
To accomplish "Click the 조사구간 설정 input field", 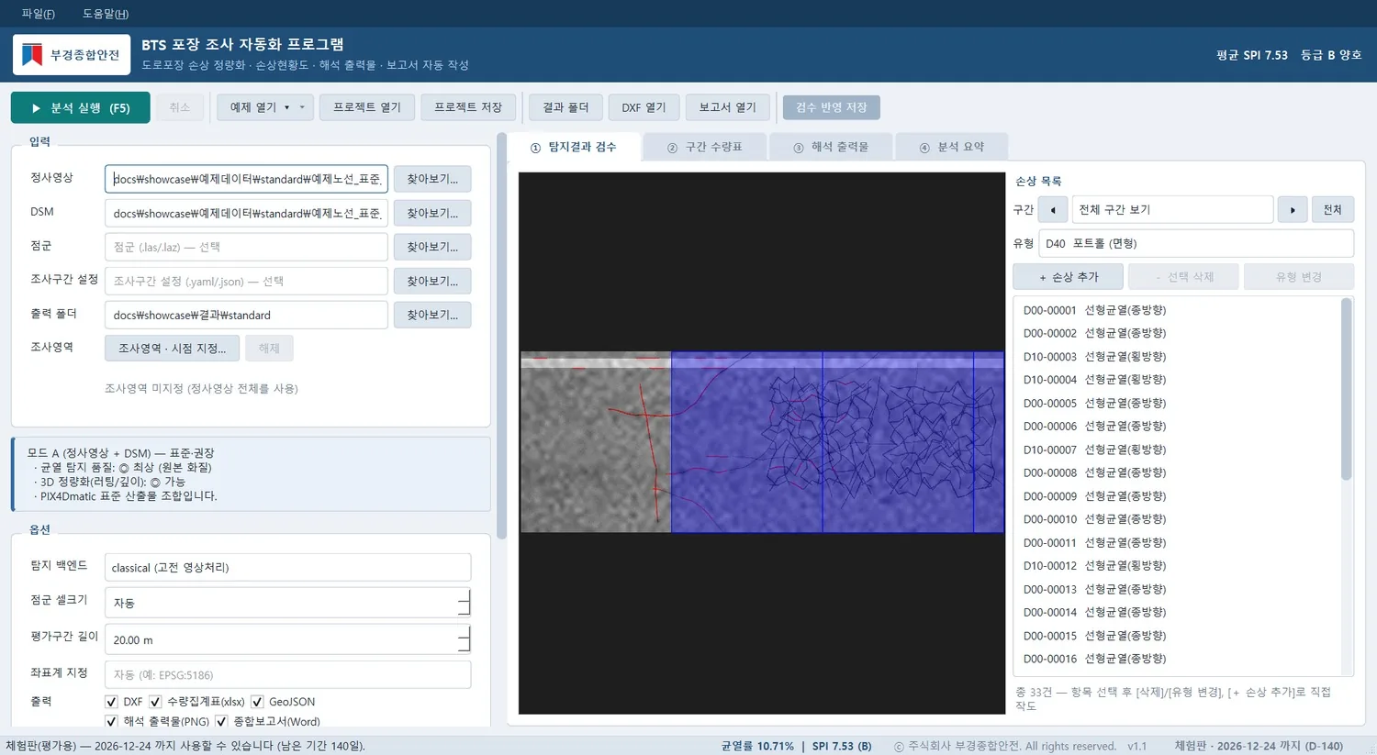I will 246,282.
